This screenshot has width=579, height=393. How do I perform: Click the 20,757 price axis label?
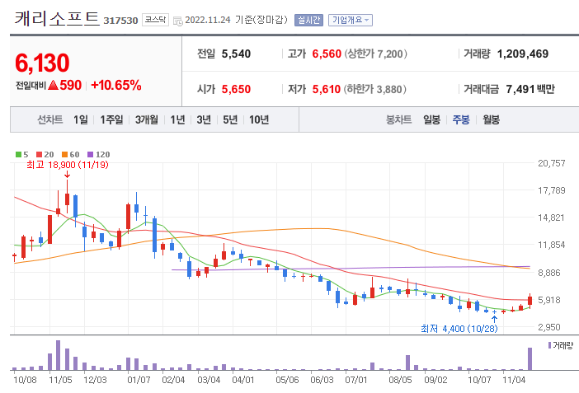[552, 163]
